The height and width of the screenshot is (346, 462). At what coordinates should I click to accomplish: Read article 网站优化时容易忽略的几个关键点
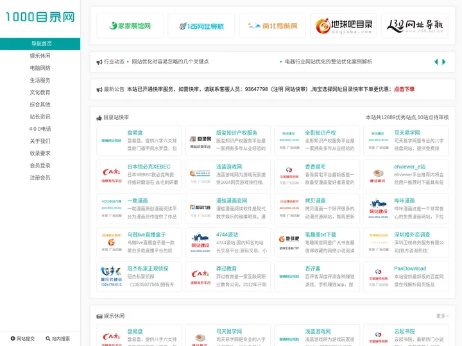tap(170, 62)
